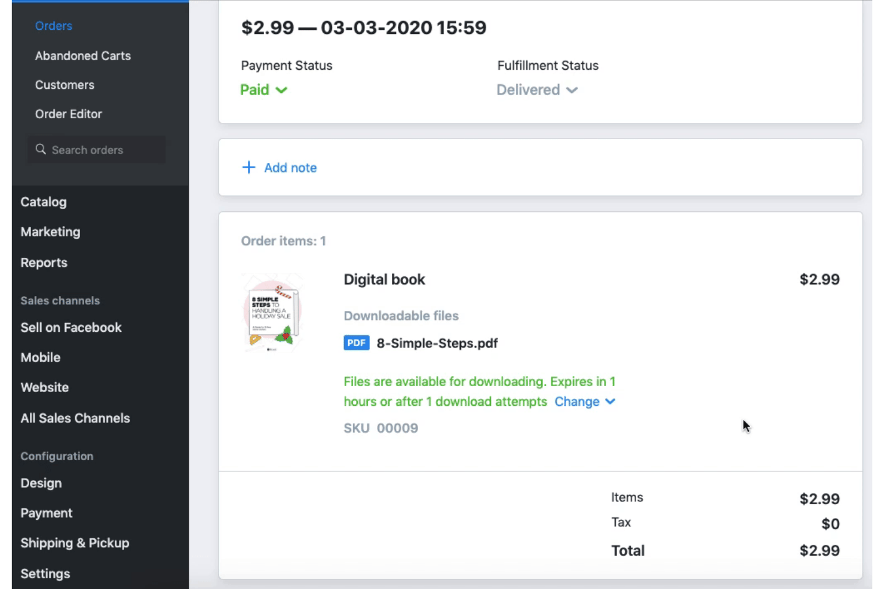Open Shipping & Pickup settings

[x=75, y=543]
